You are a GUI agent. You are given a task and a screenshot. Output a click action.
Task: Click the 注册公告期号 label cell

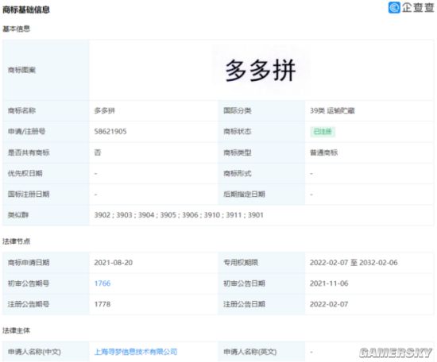click(x=46, y=304)
